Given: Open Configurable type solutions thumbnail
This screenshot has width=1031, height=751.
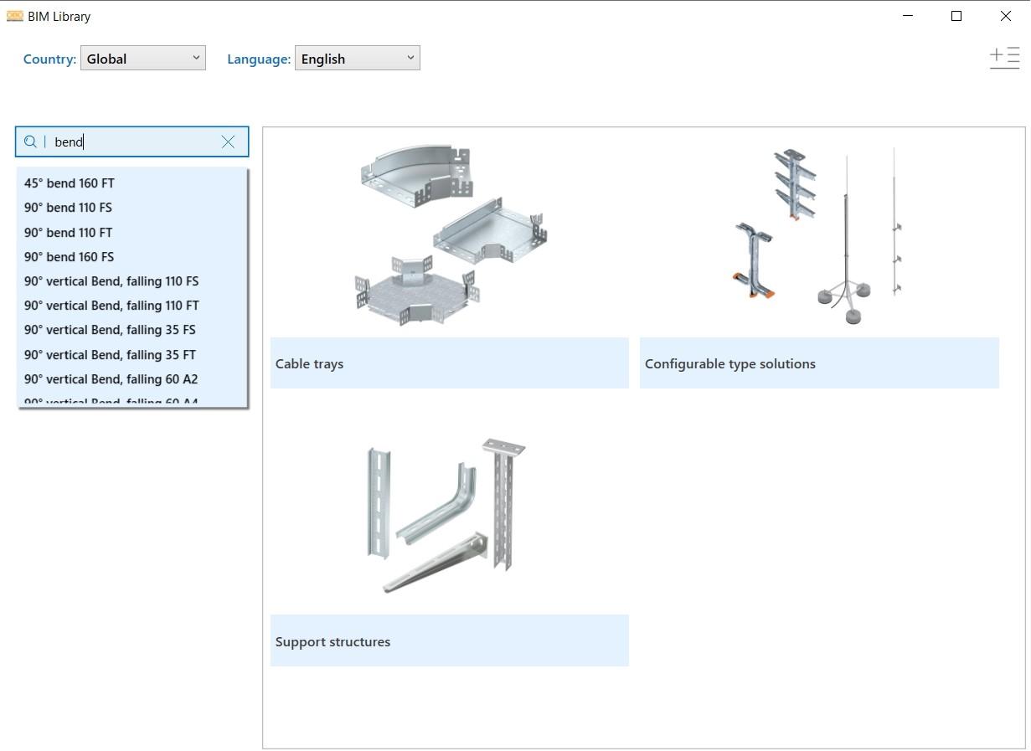Looking at the screenshot, I should click(x=818, y=236).
